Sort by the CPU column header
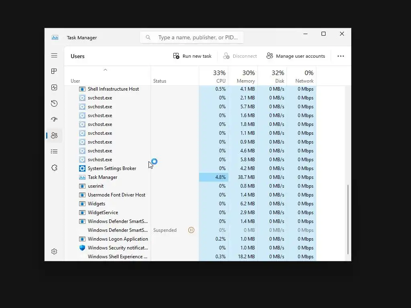Screen dimensions: 411x308 tap(214, 77)
